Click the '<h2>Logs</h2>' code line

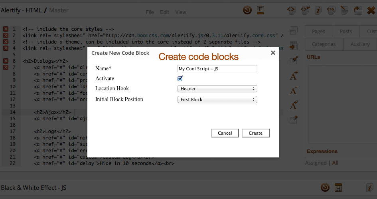[x=52, y=131]
